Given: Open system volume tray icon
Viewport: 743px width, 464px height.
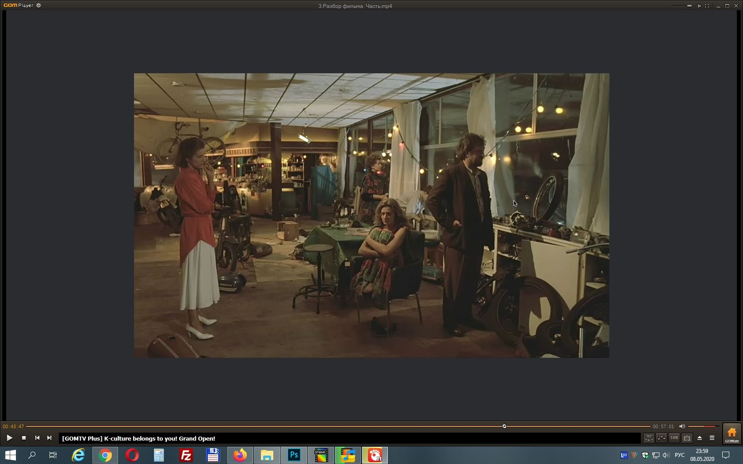Looking at the screenshot, I should (x=666, y=455).
